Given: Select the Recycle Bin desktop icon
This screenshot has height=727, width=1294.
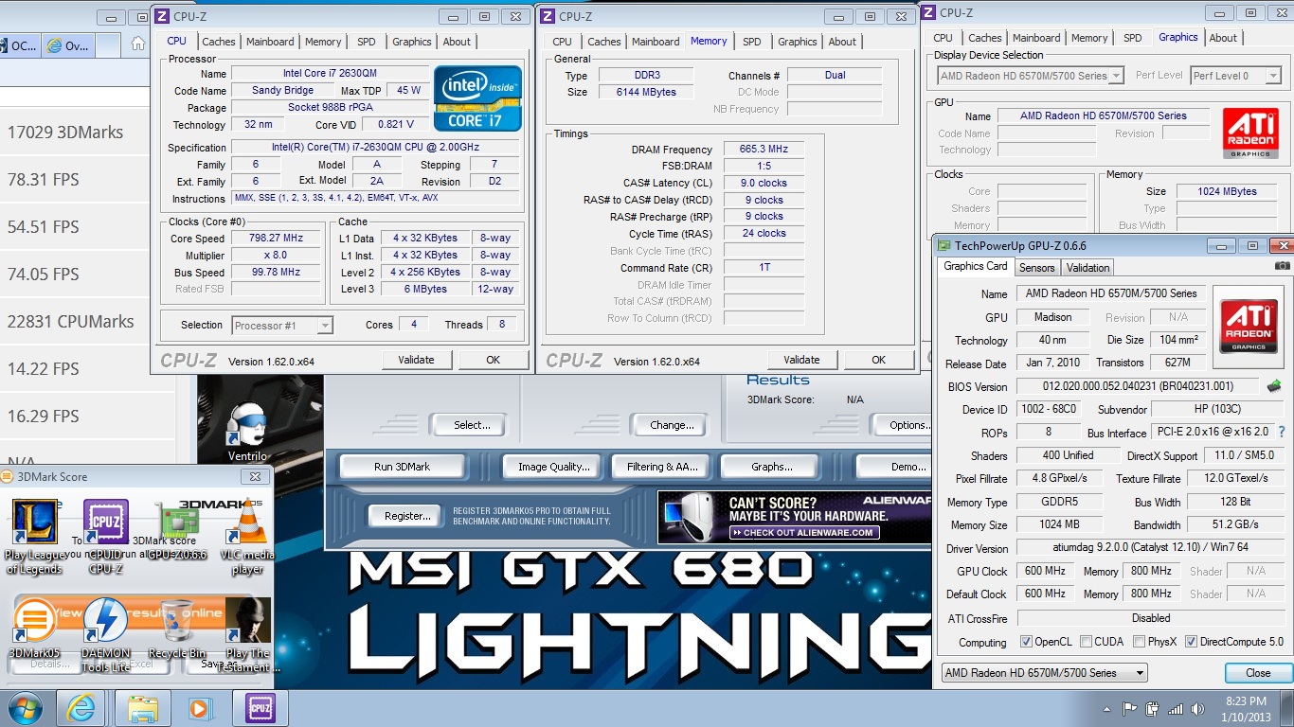Looking at the screenshot, I should pyautogui.click(x=177, y=629).
